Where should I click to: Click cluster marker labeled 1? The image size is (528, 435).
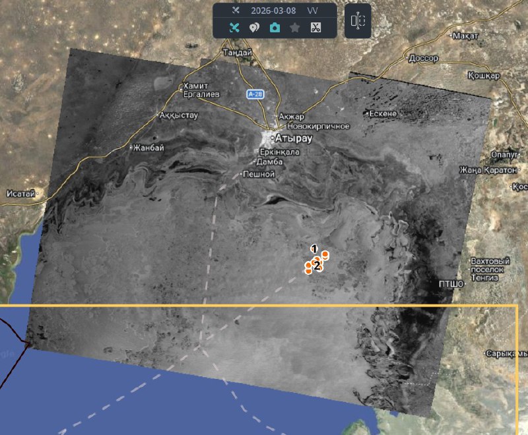(315, 248)
